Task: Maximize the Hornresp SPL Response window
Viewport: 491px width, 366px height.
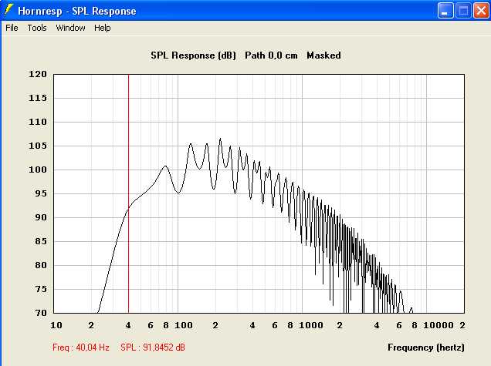Action: pos(463,11)
